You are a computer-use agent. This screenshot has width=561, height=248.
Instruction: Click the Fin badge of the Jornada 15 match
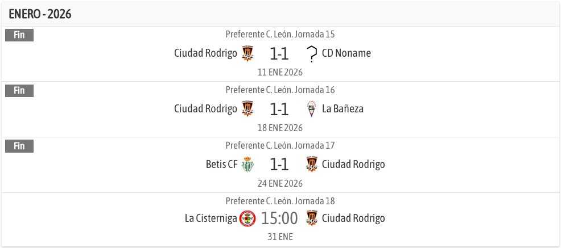[x=19, y=35]
